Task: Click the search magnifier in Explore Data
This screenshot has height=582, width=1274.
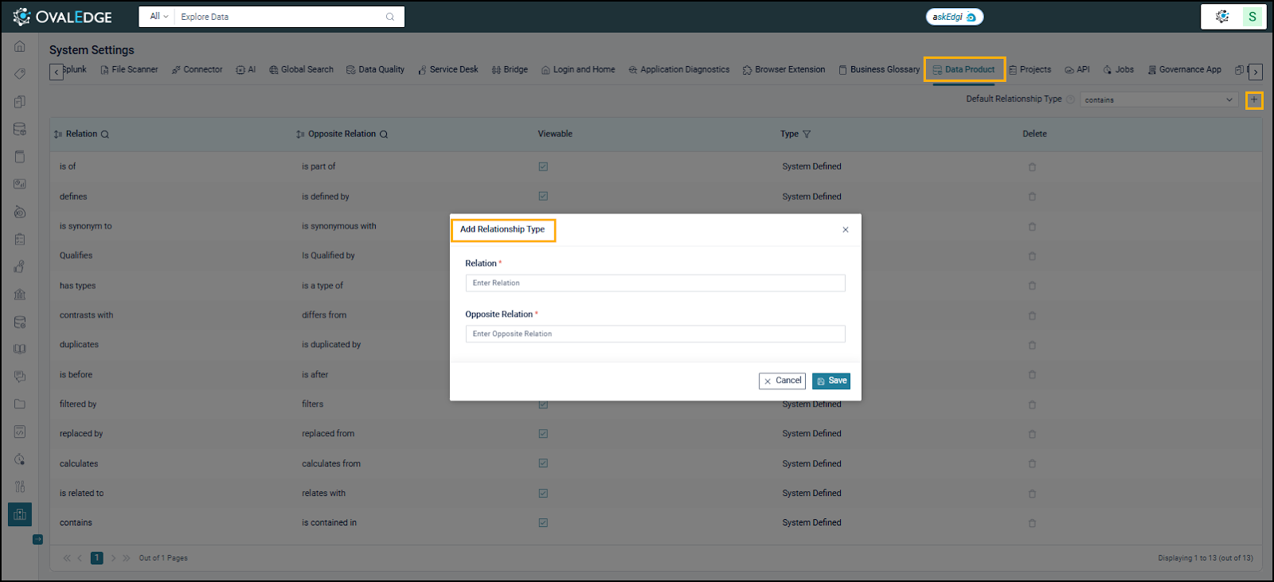Action: pyautogui.click(x=390, y=17)
